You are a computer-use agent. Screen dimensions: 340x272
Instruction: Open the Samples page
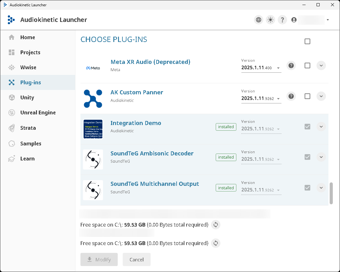(38, 144)
